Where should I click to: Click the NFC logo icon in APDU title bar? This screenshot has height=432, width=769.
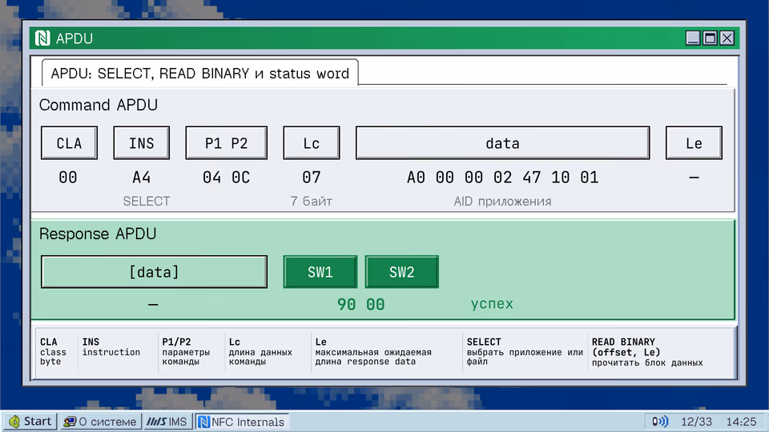pos(42,38)
